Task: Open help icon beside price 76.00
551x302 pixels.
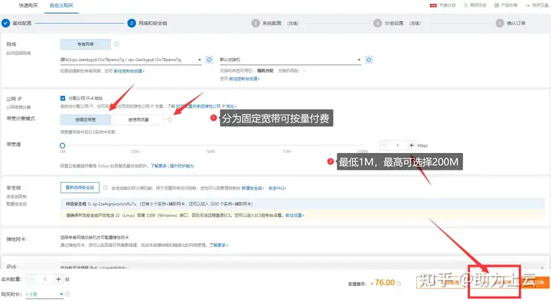Action: pos(398,284)
